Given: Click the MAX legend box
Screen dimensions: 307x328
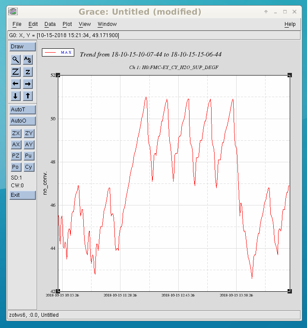Looking at the screenshot, I should (58, 53).
